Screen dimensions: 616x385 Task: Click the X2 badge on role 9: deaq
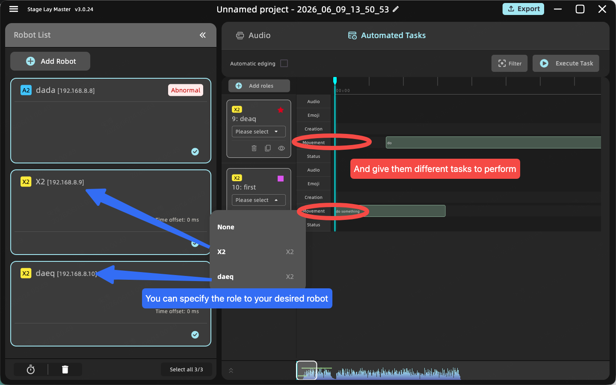[237, 110]
